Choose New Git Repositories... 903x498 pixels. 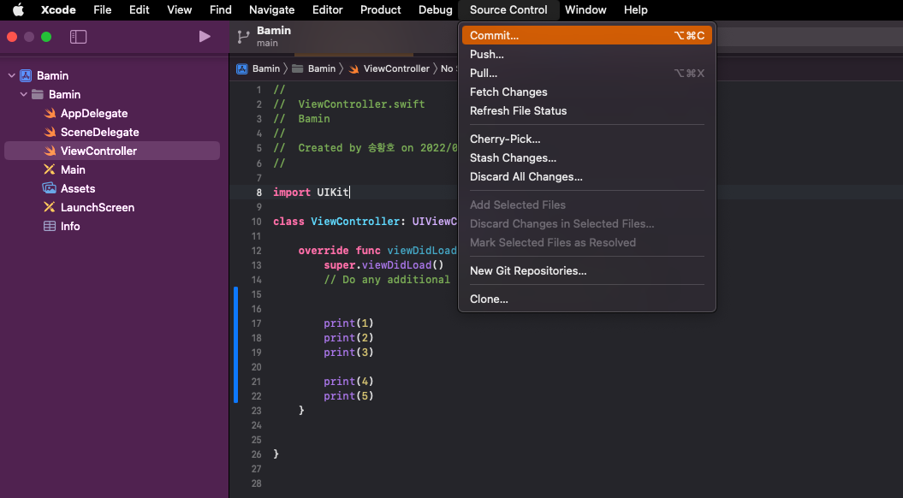click(587, 270)
